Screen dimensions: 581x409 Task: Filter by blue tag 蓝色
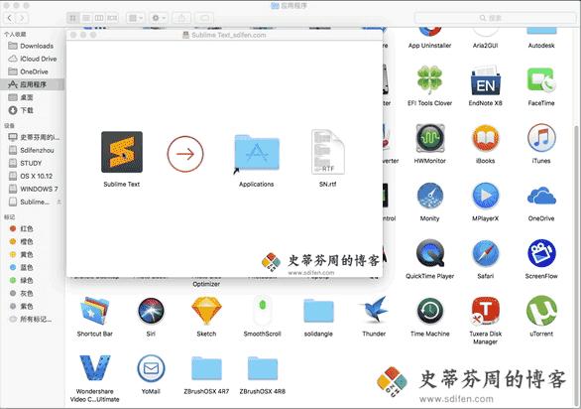coord(22,268)
